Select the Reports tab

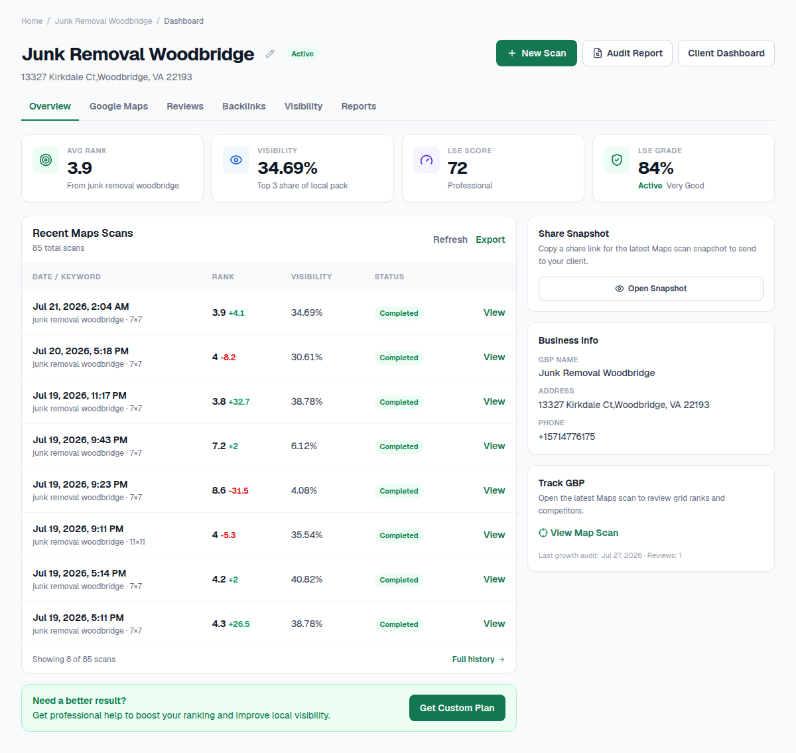pos(359,106)
